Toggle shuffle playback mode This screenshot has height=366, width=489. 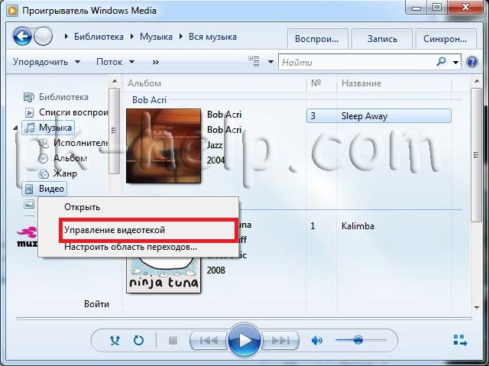tap(115, 340)
